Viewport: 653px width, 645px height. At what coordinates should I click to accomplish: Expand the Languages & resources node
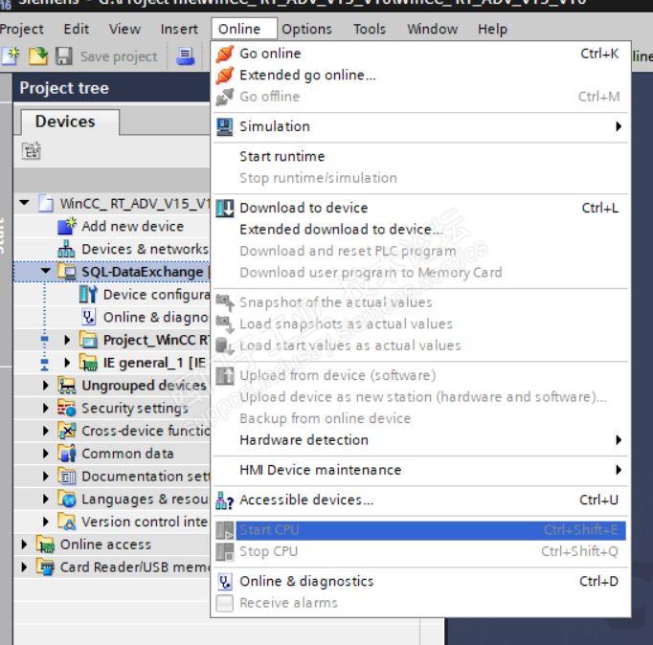(x=46, y=499)
